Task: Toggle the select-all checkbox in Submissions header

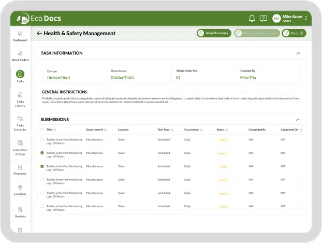Action: 42,130
